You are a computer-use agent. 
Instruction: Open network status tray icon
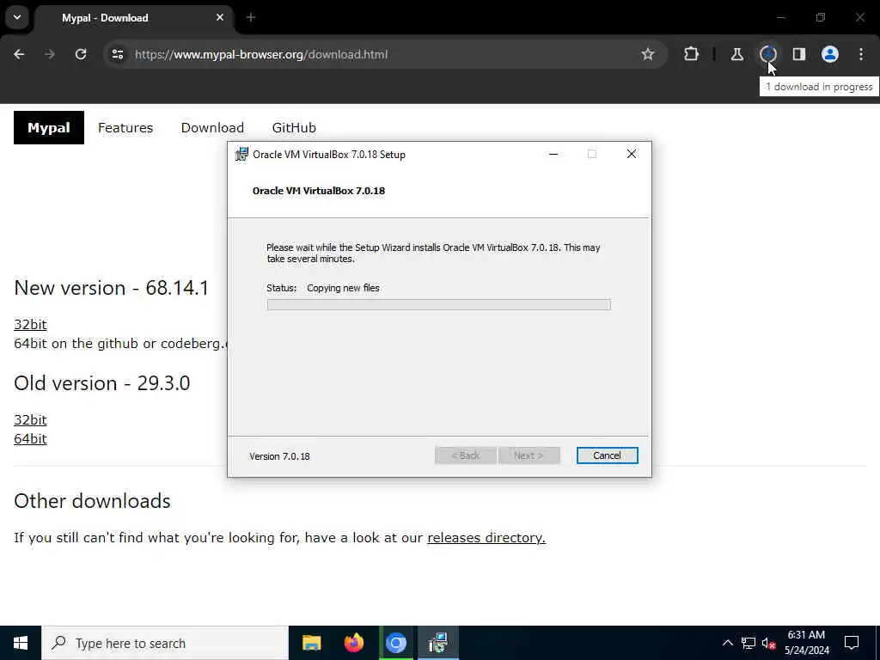click(749, 643)
